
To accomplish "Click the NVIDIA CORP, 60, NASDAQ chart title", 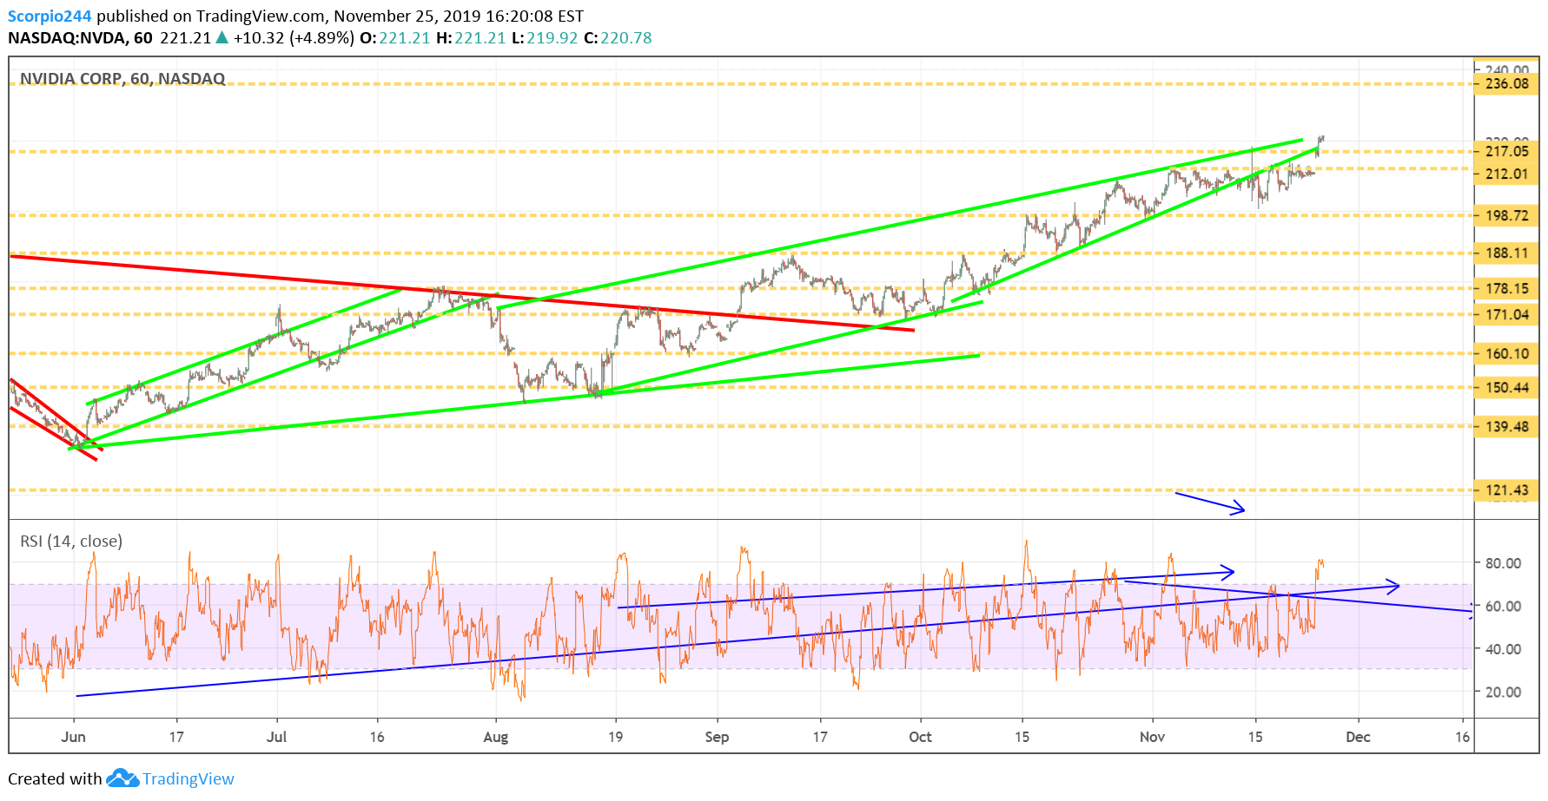I will pyautogui.click(x=122, y=79).
